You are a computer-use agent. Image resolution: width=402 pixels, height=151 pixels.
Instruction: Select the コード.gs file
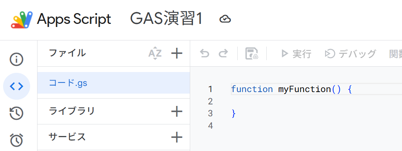(114, 83)
